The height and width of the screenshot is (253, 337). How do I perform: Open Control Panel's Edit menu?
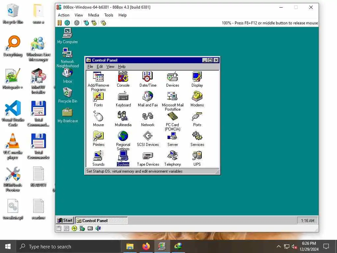[x=100, y=67]
